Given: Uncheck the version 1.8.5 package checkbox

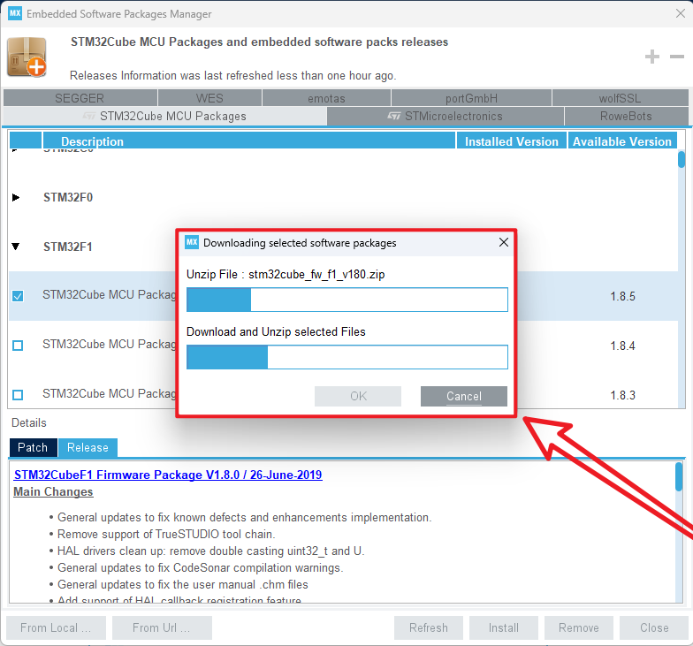Looking at the screenshot, I should coord(18,295).
